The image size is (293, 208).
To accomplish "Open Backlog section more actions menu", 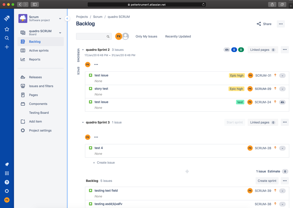I will click(284, 181).
